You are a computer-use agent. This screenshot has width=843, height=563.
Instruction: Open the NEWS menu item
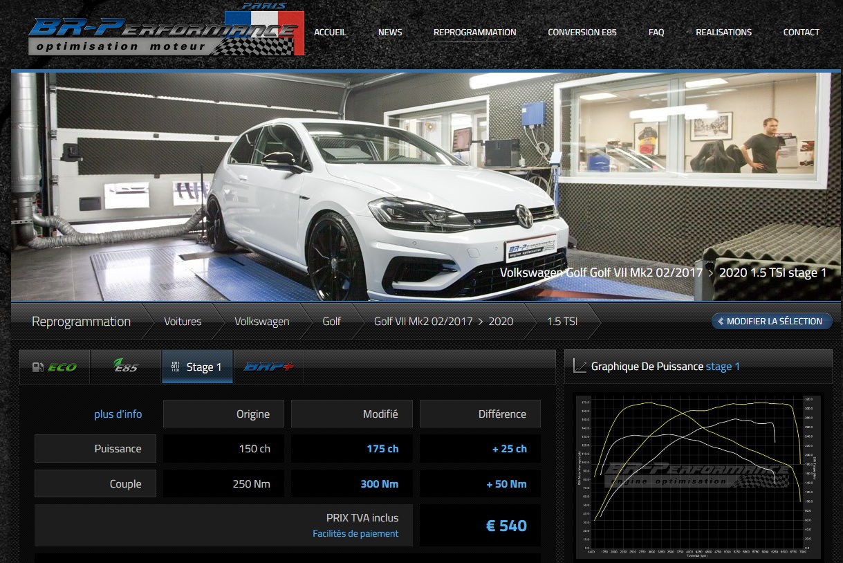(x=390, y=32)
